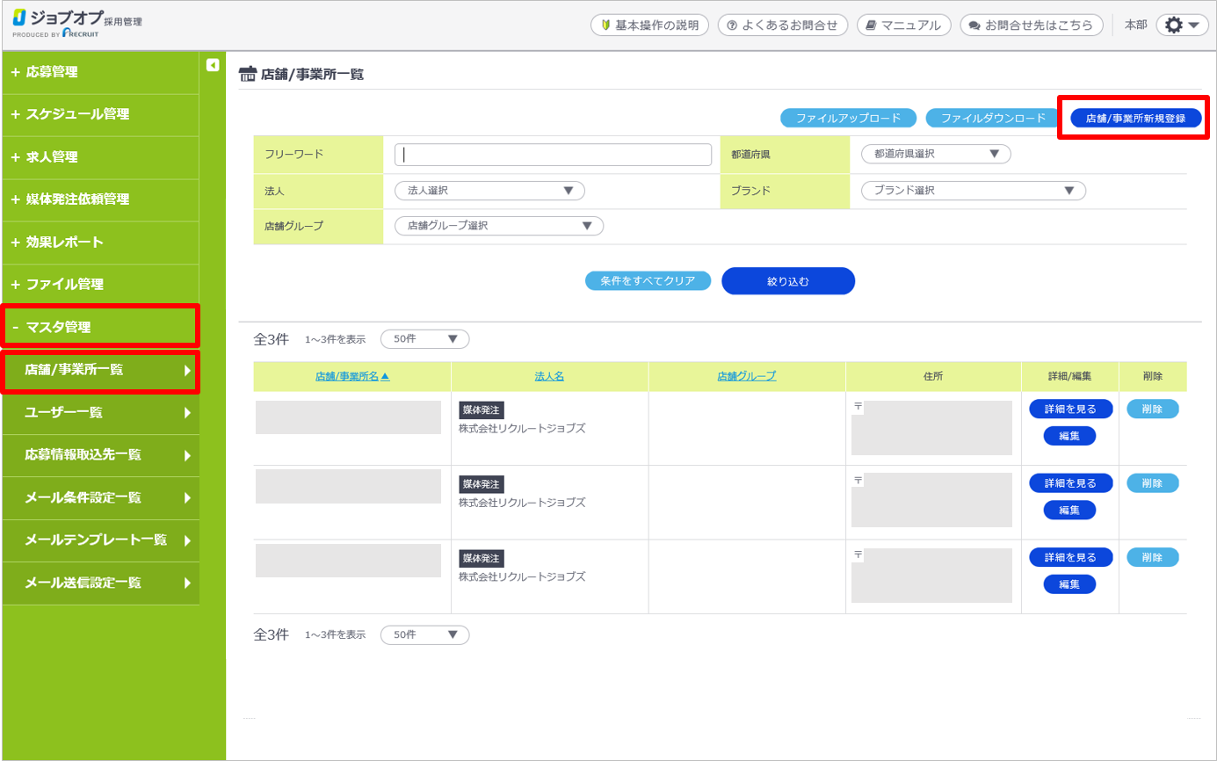Collapse the マスタ管理 menu section
The height and width of the screenshot is (761, 1217).
coord(99,327)
